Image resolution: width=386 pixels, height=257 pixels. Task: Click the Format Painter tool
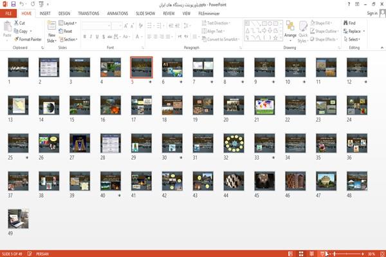pos(28,39)
